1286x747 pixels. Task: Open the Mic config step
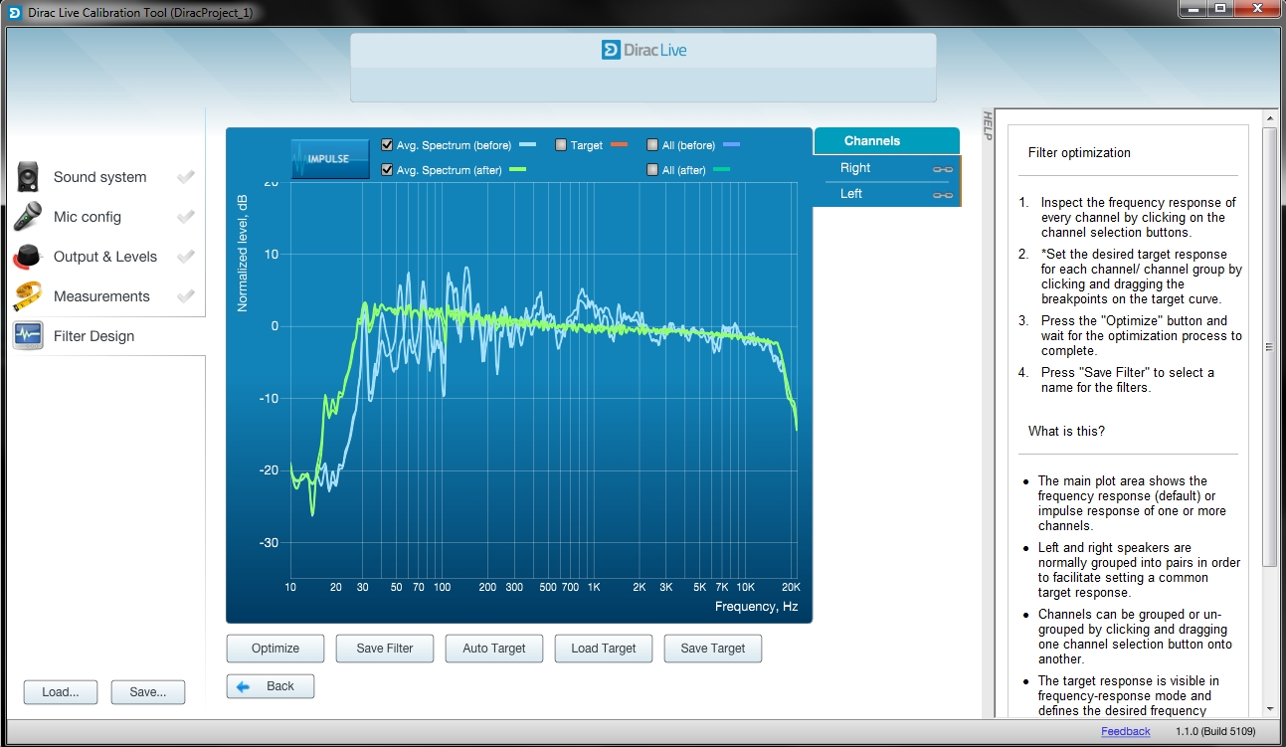[104, 217]
